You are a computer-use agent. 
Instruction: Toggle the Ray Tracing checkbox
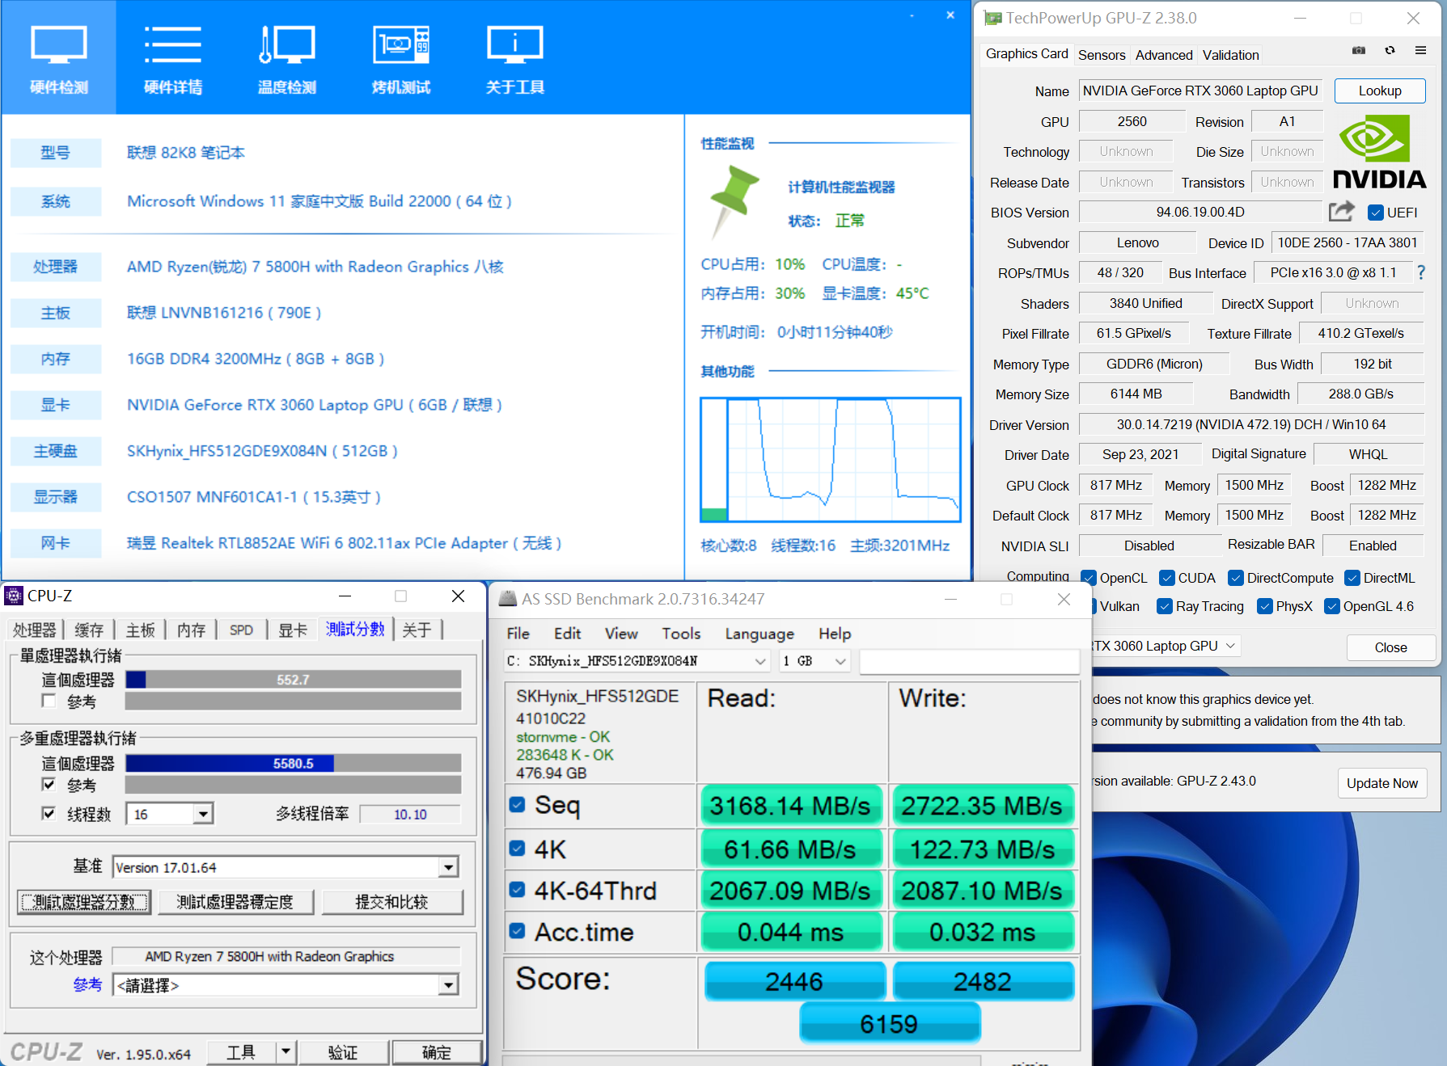1165,606
